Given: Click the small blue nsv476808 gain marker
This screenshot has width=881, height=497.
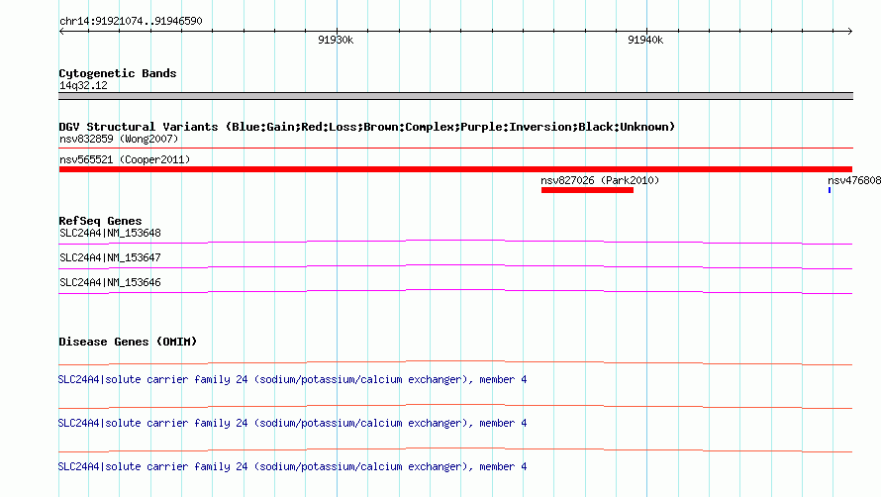Looking at the screenshot, I should pyautogui.click(x=830, y=190).
